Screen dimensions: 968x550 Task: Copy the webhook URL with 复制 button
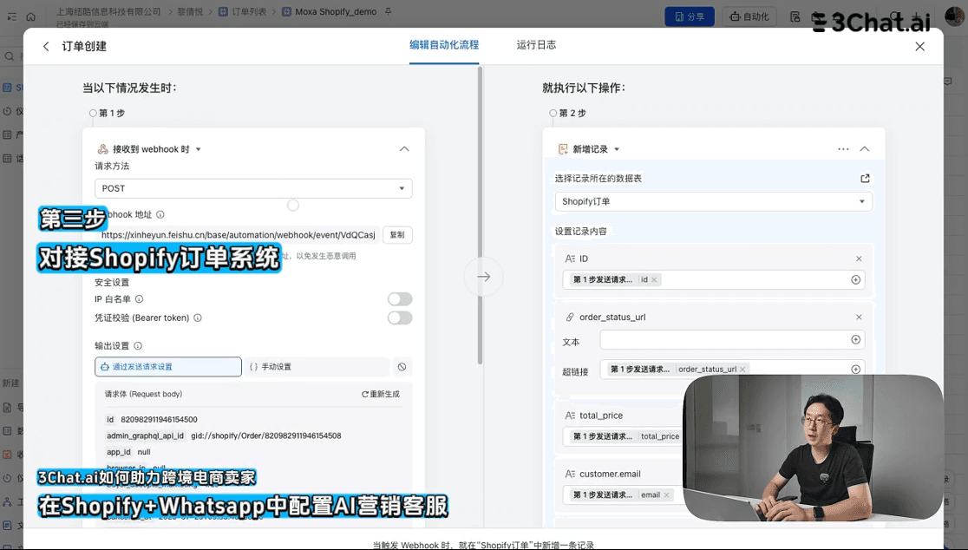point(397,234)
